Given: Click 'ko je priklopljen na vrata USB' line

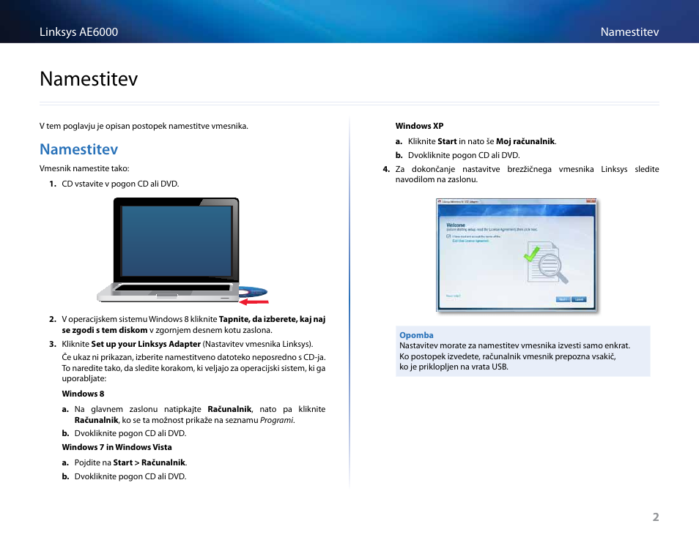Looking at the screenshot, I should tap(454, 367).
